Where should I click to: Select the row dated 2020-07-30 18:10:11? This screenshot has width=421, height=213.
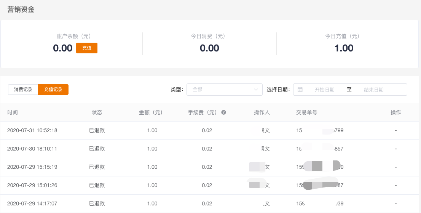click(32, 149)
